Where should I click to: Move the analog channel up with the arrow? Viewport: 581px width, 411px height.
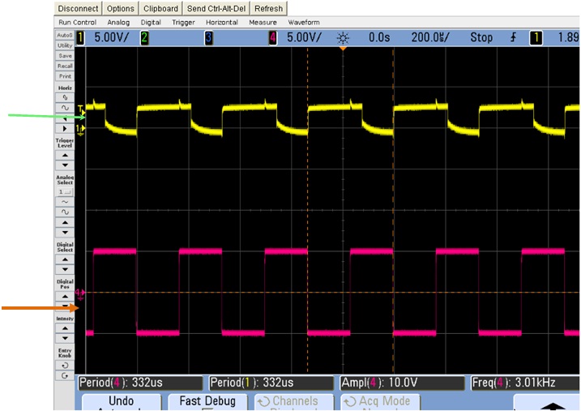pos(65,223)
